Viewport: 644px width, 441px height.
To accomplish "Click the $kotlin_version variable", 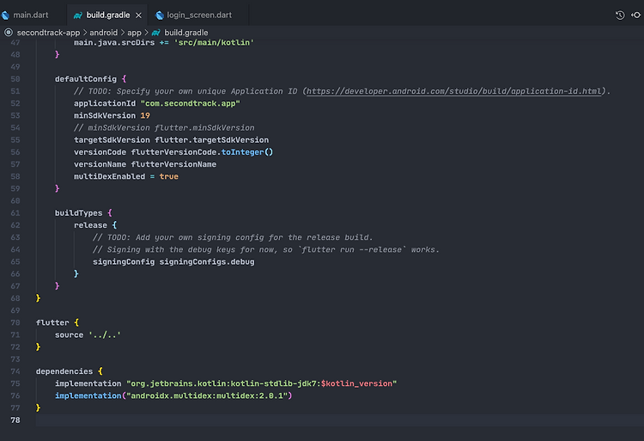I will [356, 383].
